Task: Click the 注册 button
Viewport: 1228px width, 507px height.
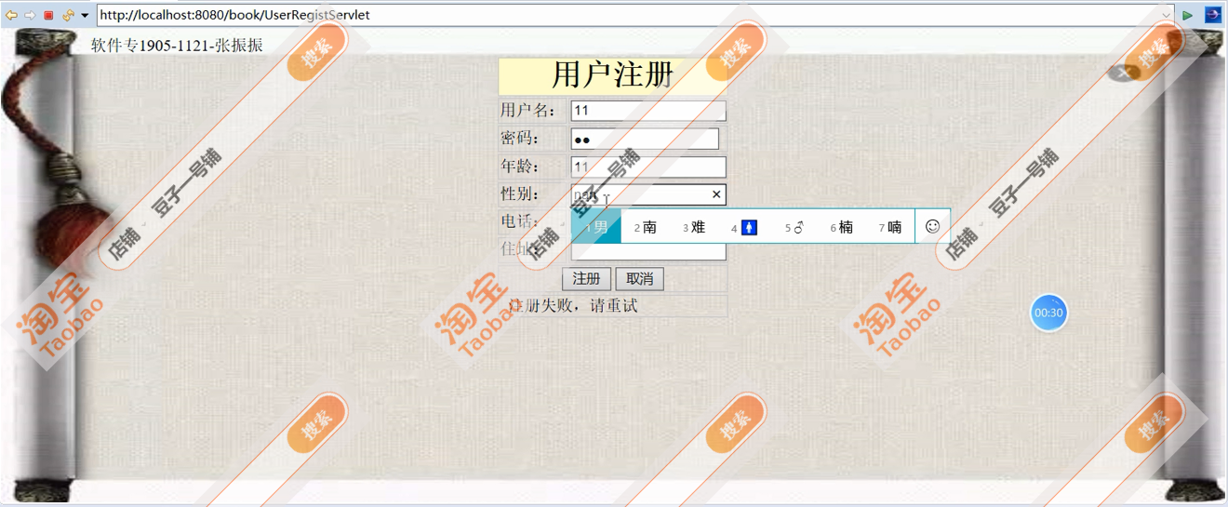Action: click(x=586, y=279)
